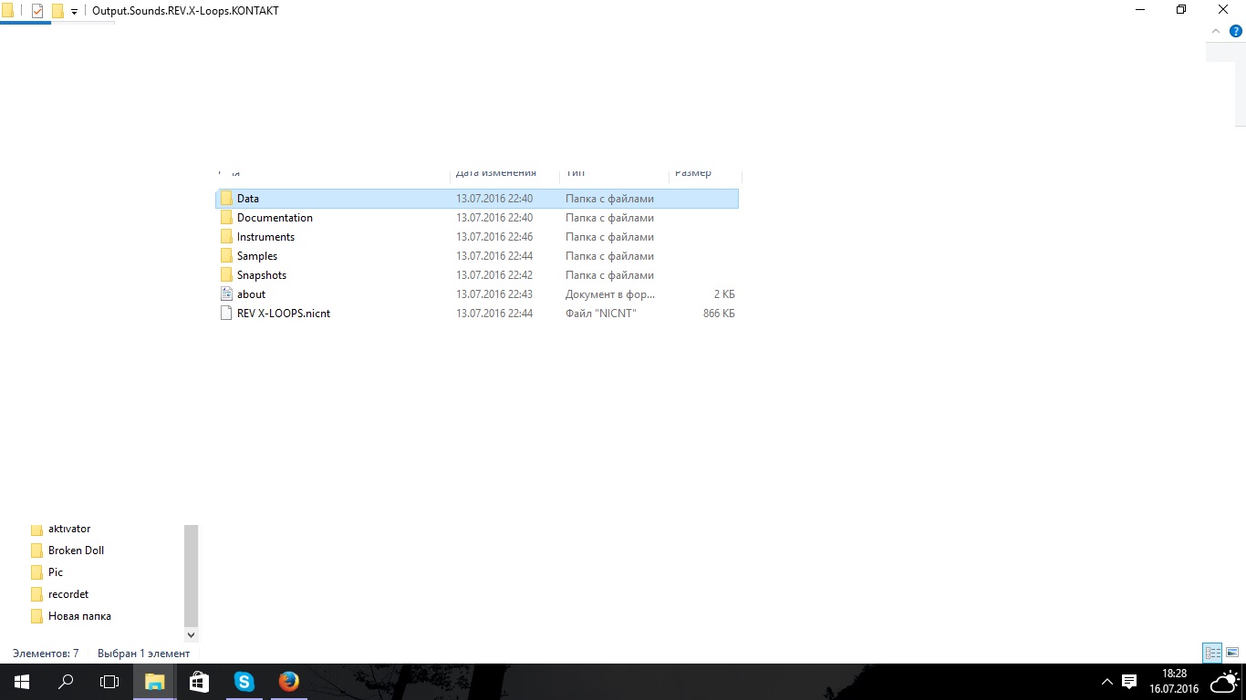Screen dimensions: 1246x700
Task: Click the aktivator folder icon in sidebar
Action: (x=36, y=529)
